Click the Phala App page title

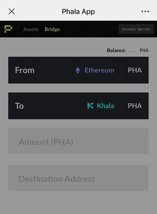[78, 12]
